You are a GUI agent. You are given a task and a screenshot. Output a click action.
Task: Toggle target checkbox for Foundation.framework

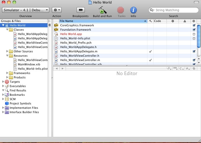click(x=194, y=30)
